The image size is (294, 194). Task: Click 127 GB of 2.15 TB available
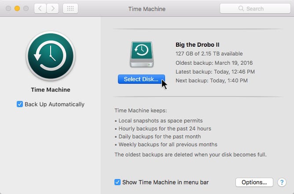(209, 54)
